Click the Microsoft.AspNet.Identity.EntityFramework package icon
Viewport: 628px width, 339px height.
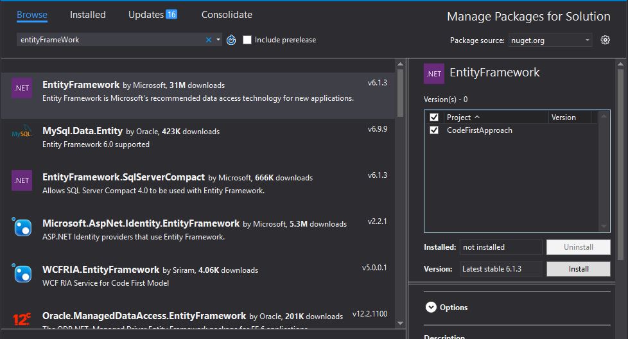[22, 227]
